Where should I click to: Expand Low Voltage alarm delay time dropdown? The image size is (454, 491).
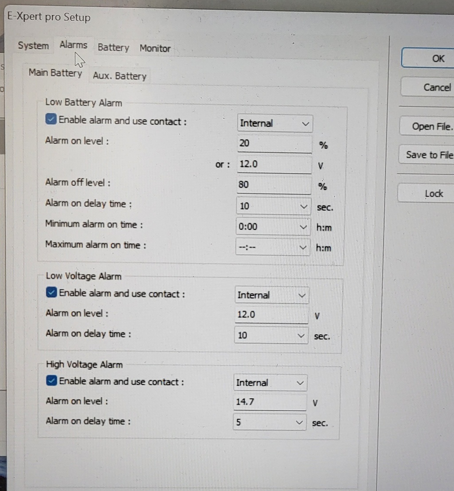click(x=271, y=335)
